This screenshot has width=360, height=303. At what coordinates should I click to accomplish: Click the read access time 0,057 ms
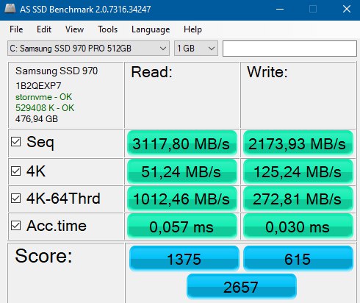point(182,227)
